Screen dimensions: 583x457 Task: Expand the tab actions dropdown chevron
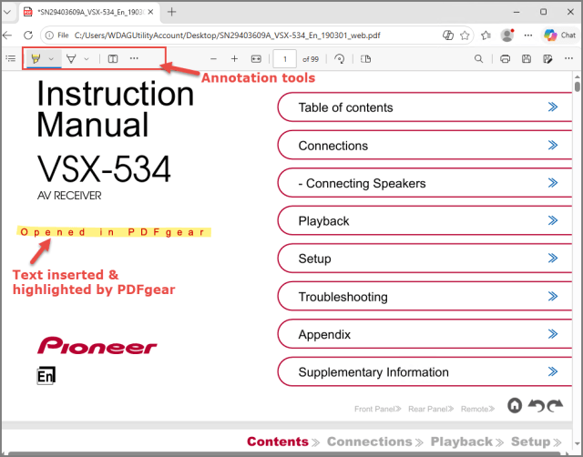pyautogui.click(x=7, y=12)
